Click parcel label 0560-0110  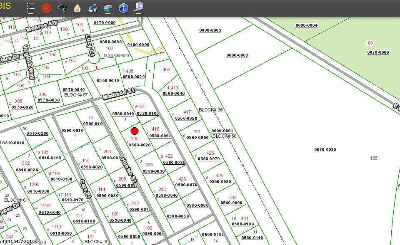[x=252, y=238]
